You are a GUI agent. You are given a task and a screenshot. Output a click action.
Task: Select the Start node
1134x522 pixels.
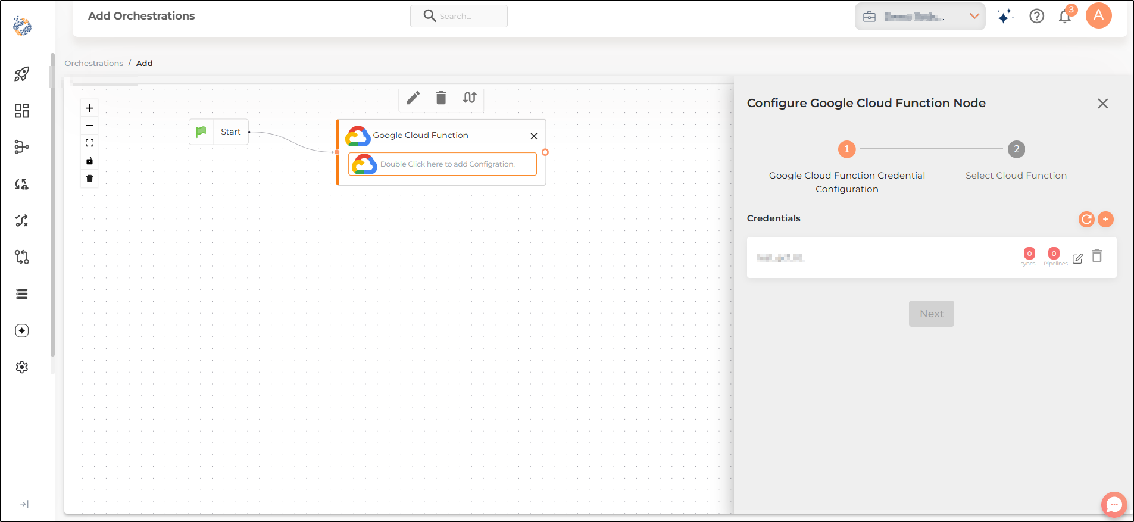coord(218,132)
